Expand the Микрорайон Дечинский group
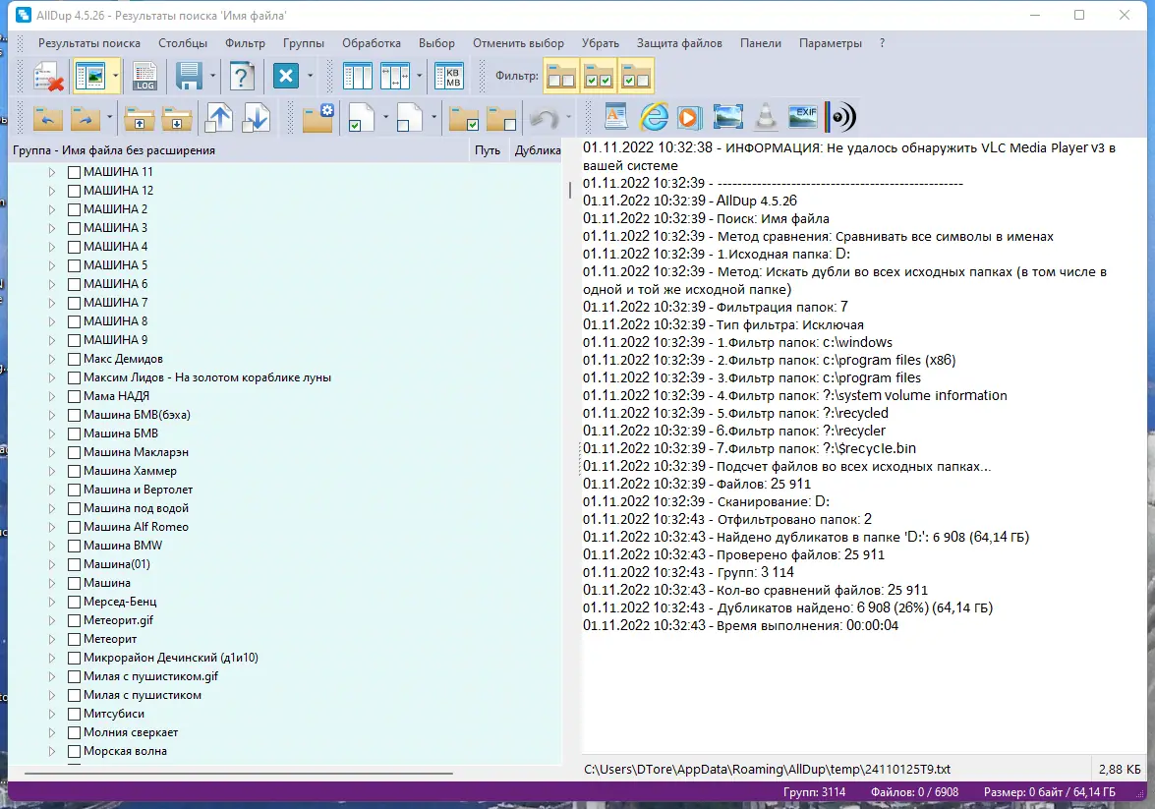This screenshot has width=1155, height=809. pyautogui.click(x=51, y=658)
